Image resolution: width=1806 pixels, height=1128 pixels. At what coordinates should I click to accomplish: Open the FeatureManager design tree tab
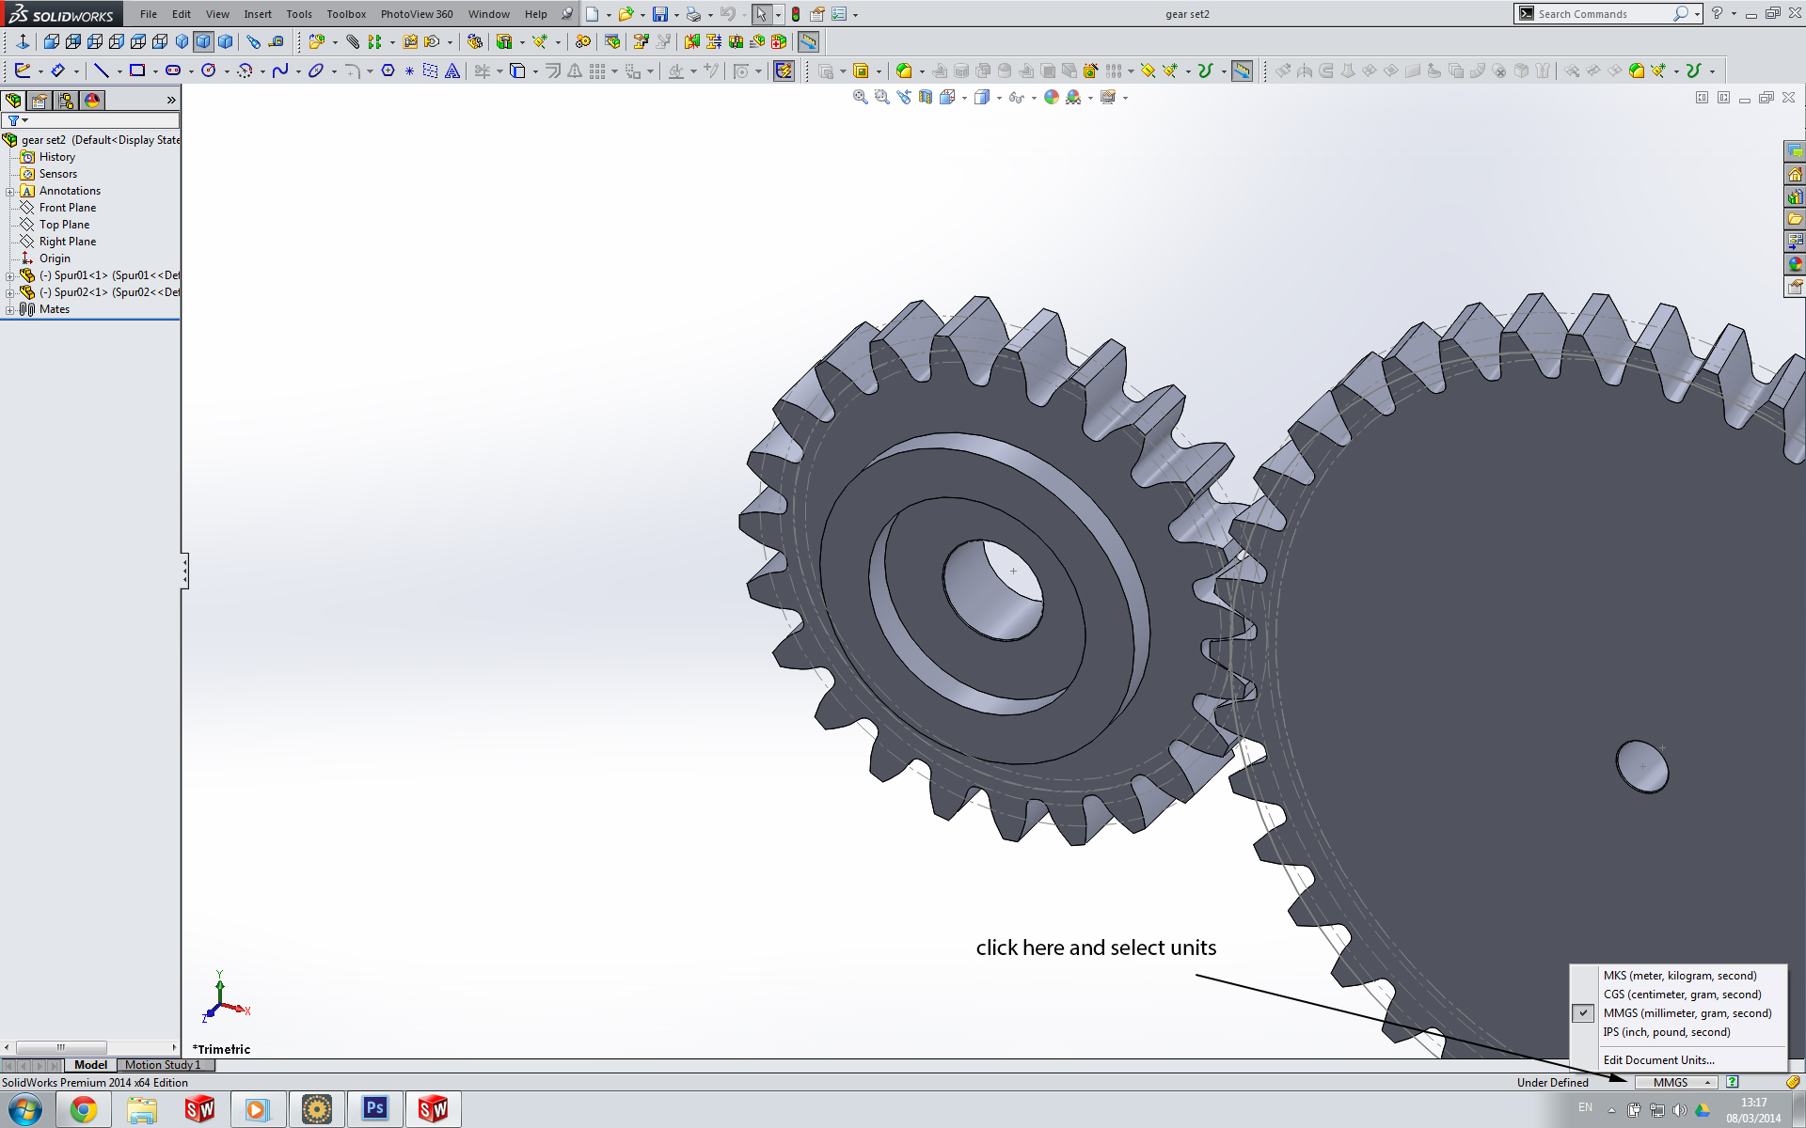pos(13,101)
